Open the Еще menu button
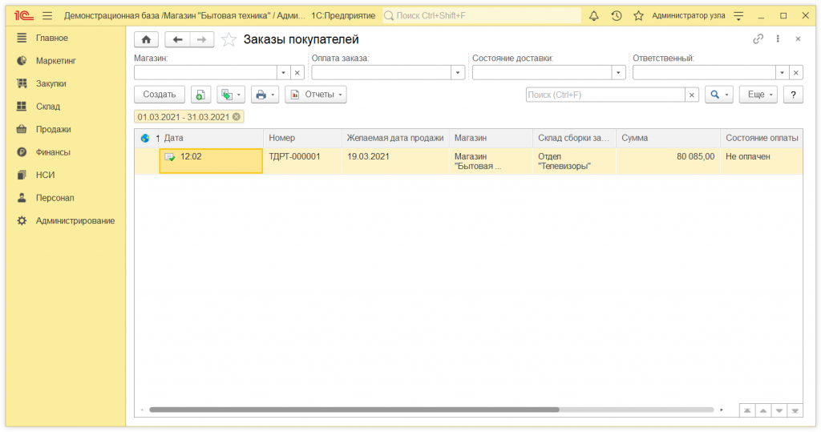Image resolution: width=821 pixels, height=432 pixels. tap(758, 95)
